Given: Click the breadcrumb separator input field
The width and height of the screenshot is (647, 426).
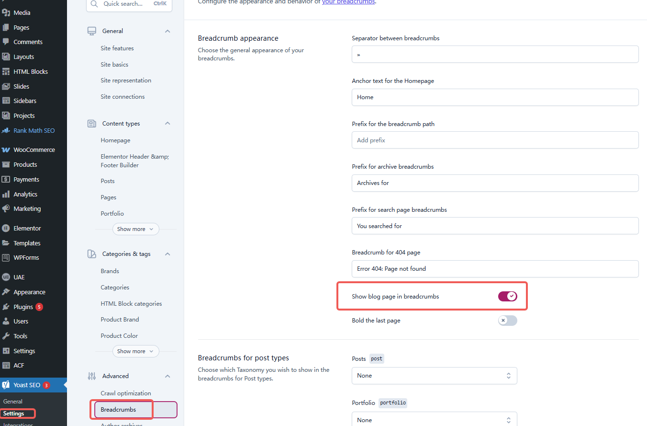Looking at the screenshot, I should pyautogui.click(x=495, y=54).
